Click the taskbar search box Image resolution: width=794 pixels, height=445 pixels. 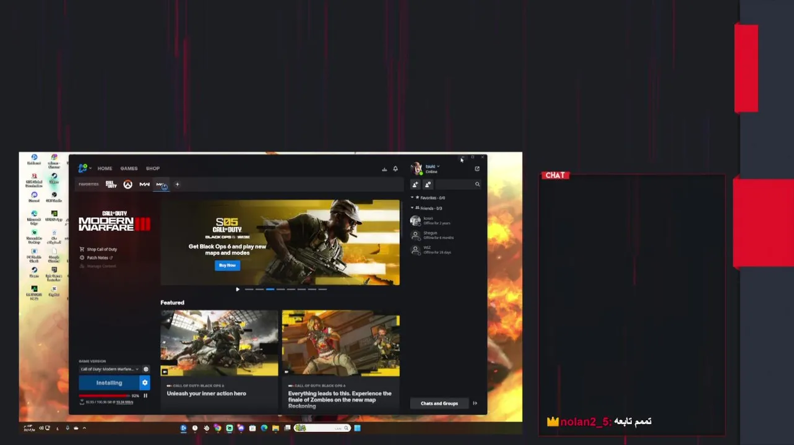click(x=322, y=428)
